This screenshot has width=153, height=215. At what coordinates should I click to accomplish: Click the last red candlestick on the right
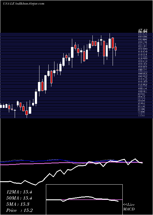click(116, 49)
